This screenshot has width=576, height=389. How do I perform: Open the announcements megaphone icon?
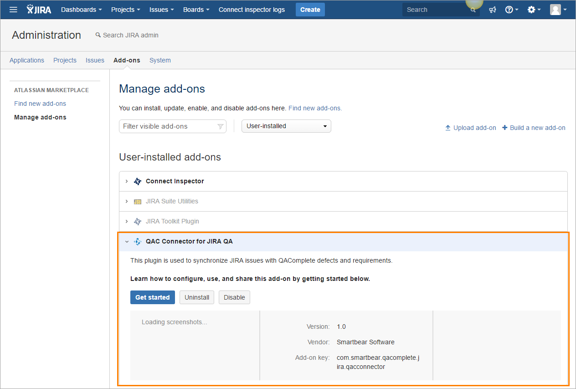(493, 9)
